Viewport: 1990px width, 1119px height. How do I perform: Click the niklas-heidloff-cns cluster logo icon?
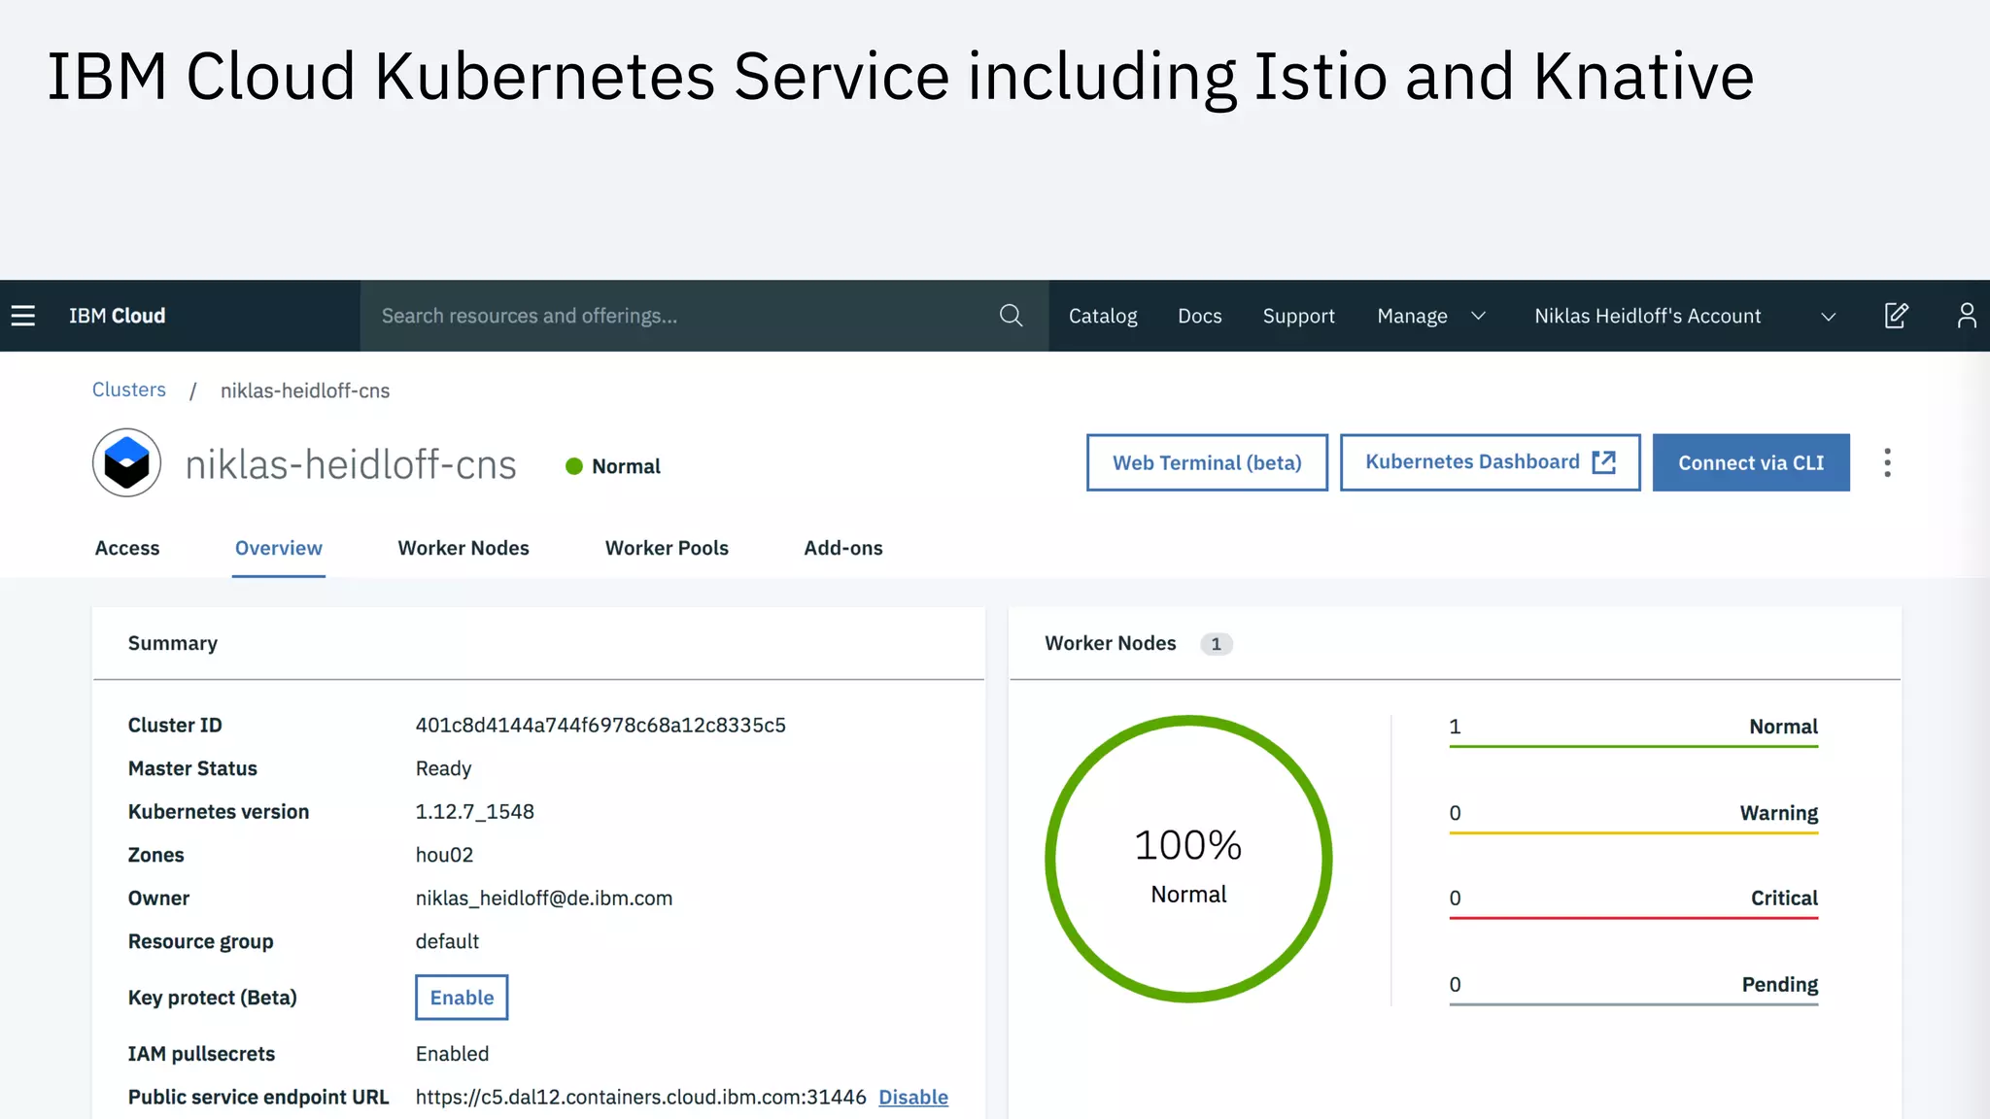coord(126,463)
